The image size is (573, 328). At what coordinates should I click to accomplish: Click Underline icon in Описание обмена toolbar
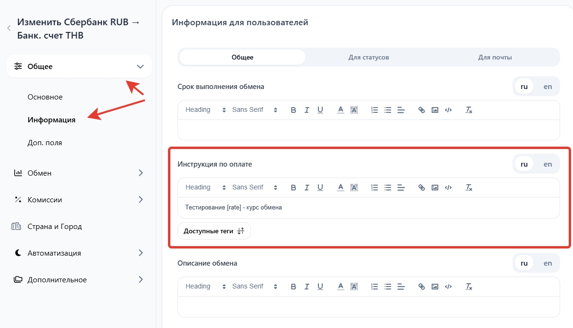click(320, 287)
